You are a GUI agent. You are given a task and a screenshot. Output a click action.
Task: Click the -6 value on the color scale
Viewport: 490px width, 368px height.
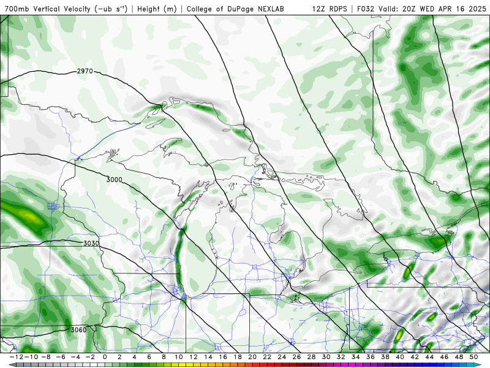pos(61,357)
